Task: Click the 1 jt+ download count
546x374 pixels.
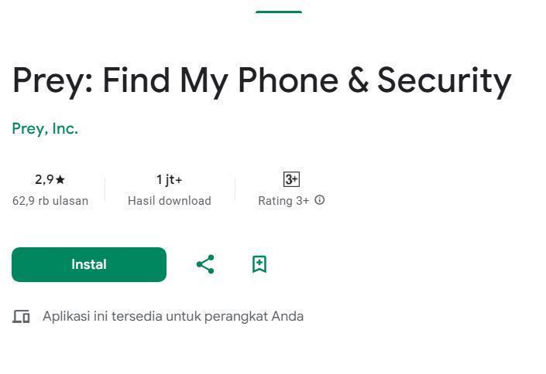Action: point(170,180)
